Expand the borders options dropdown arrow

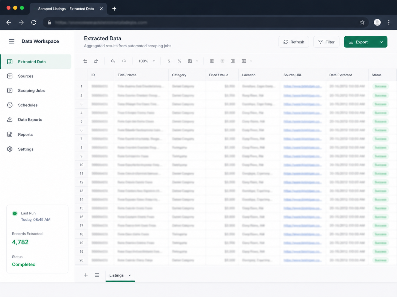251,61
